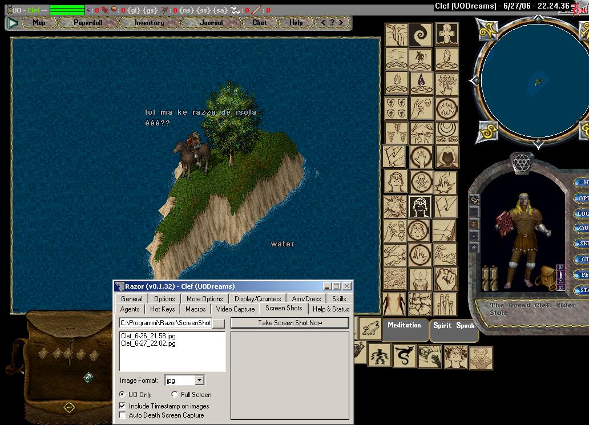
Task: Click the scrolls in the paperdoll
Action: coord(490,278)
